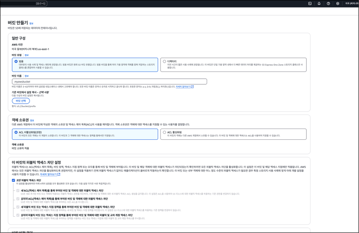Open 정보 link next to 버킷 만들기
This screenshot has width=359, height=233.
(x=31, y=24)
